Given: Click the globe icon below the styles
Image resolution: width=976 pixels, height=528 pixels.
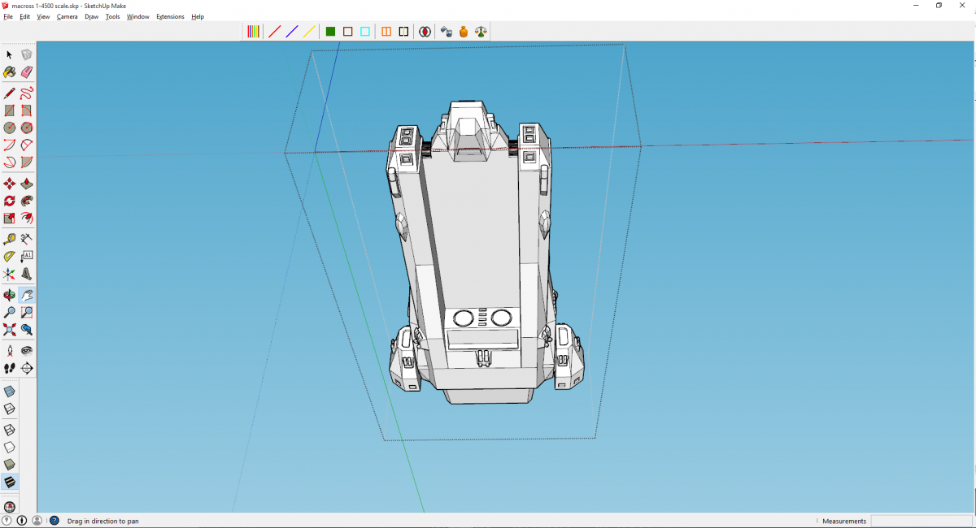Looking at the screenshot, I should point(10,506).
